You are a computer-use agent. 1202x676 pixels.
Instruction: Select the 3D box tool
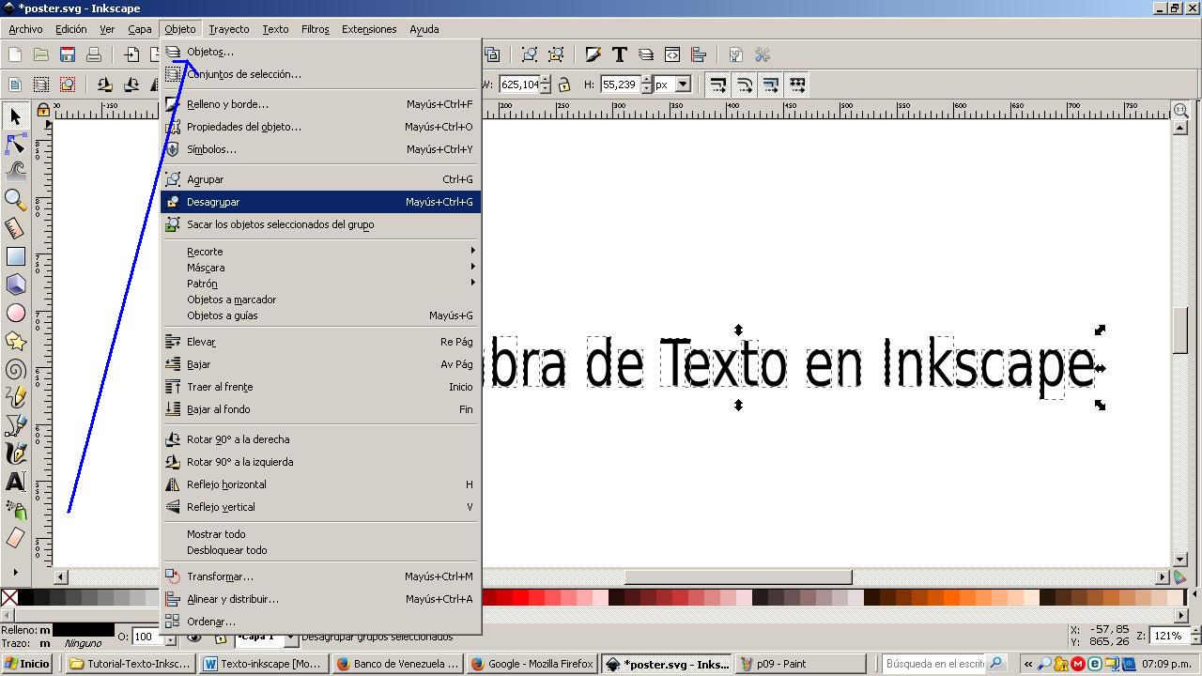click(15, 284)
